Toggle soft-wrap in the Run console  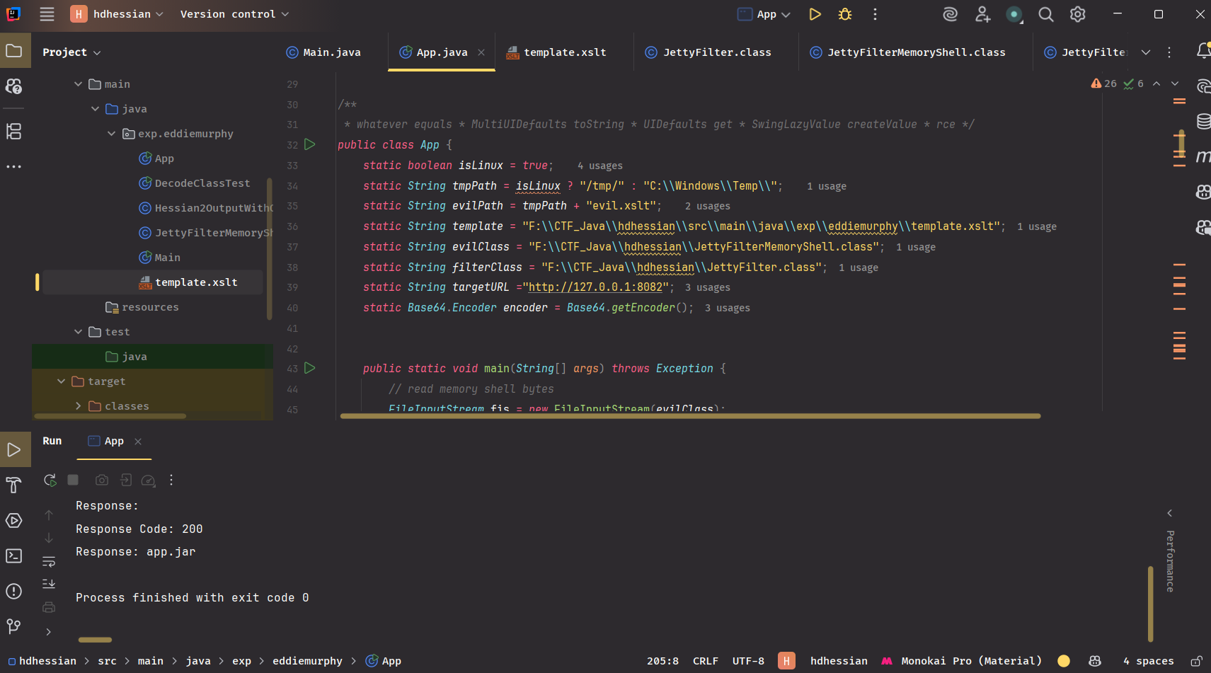point(49,561)
